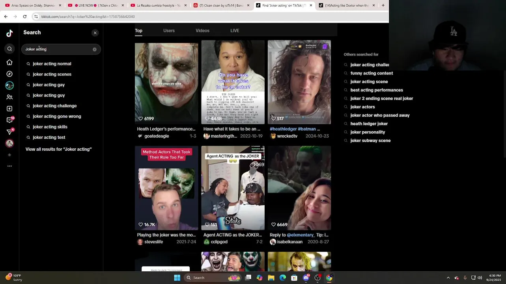Open video thumbnail with 6669 likes
The image size is (506, 284).
coord(299,188)
